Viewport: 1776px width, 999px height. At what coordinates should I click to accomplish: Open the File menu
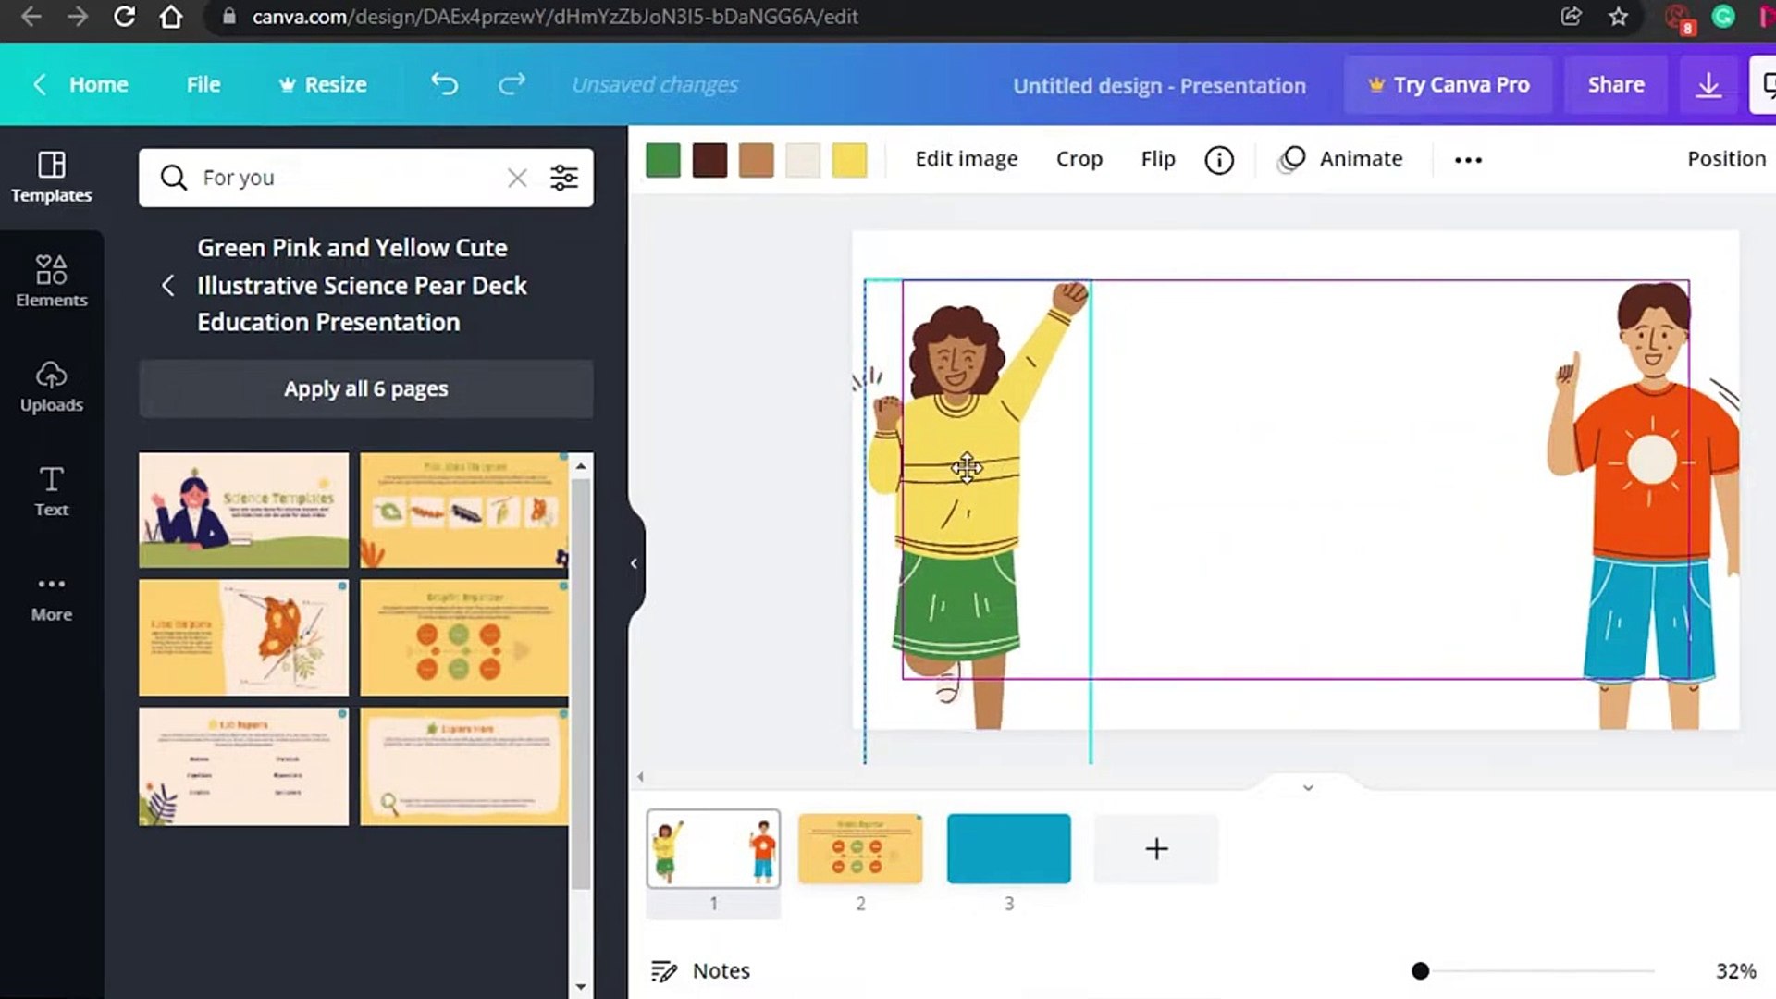pos(203,84)
